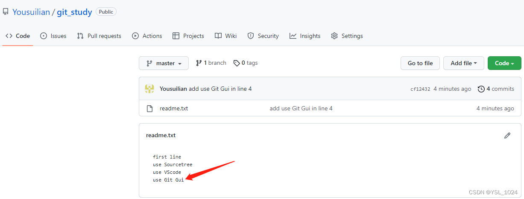Switch to the Code tab
This screenshot has height=199, width=524.
[18, 36]
